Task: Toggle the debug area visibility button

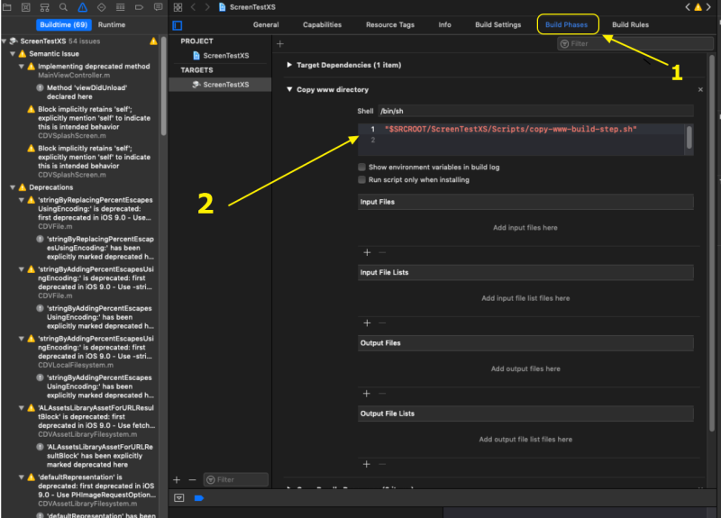Action: click(179, 498)
